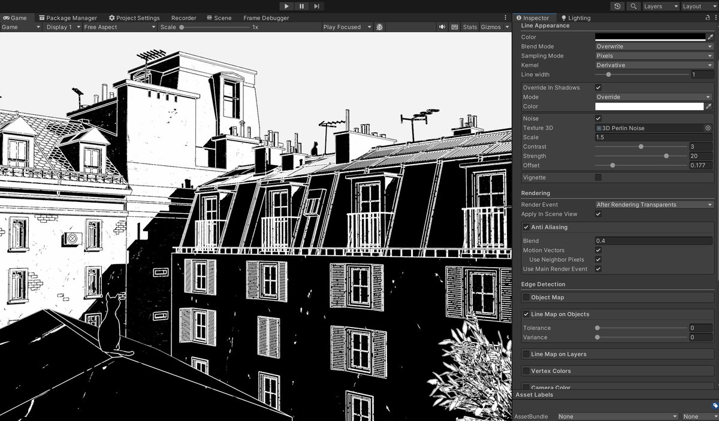
Task: Enable the Line Map on Layers checkbox
Action: (526, 354)
